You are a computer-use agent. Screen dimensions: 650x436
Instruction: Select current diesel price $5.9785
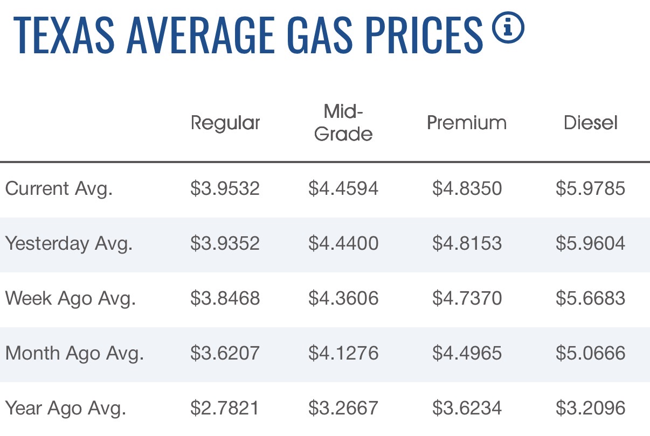point(591,188)
